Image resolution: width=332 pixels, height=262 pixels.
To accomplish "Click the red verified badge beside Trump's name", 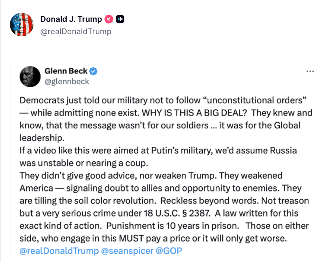I will tap(109, 19).
